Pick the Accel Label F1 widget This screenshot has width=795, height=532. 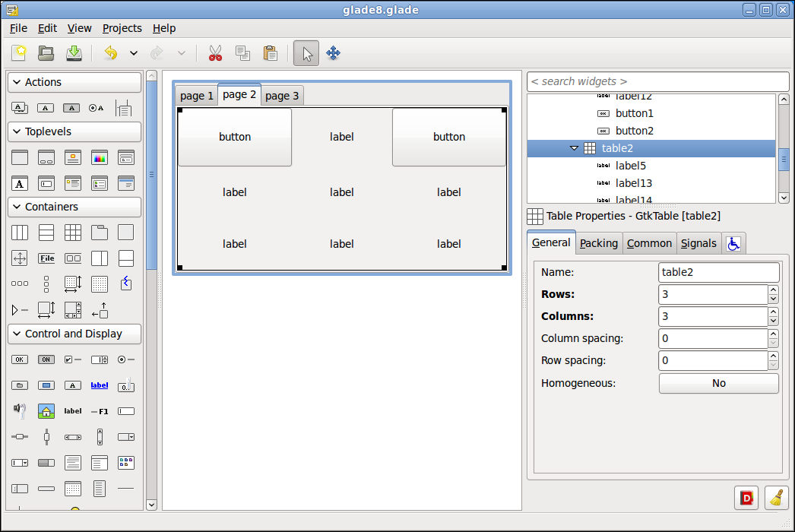click(100, 411)
